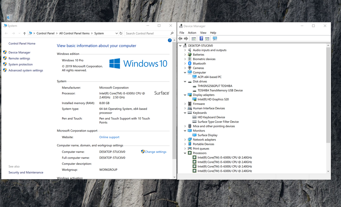Select Surface Type Cover Filter Device

(x=218, y=122)
